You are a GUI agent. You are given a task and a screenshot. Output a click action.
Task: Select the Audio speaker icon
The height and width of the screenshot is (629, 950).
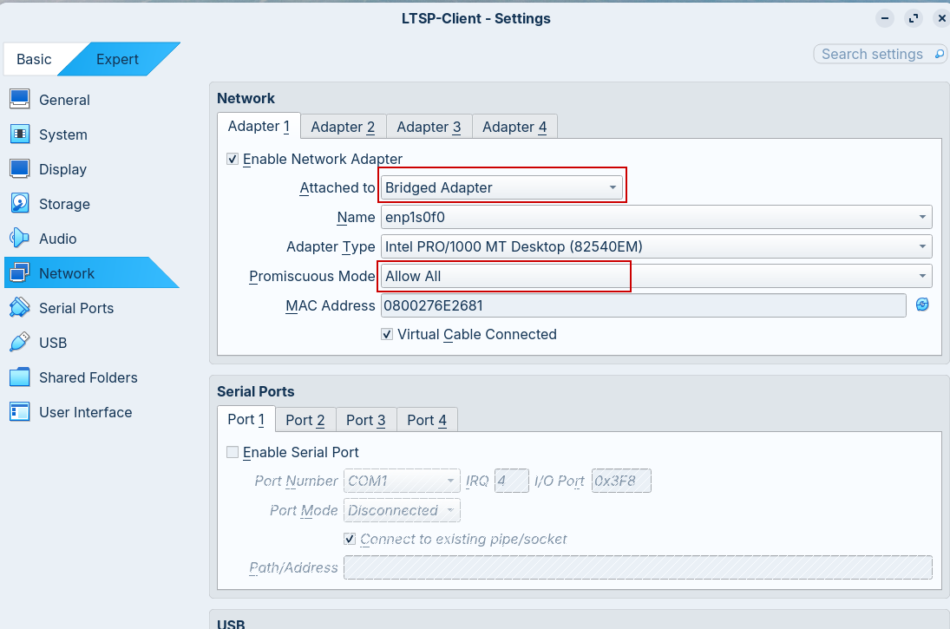19,238
